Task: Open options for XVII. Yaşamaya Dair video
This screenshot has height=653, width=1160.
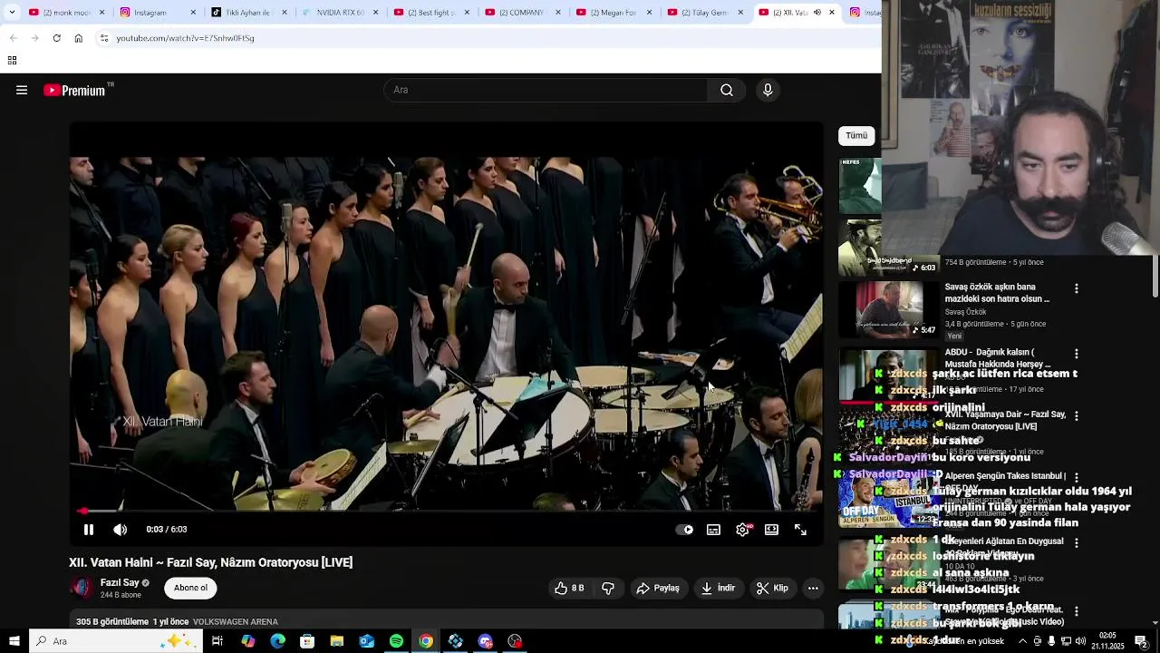Action: [1077, 415]
